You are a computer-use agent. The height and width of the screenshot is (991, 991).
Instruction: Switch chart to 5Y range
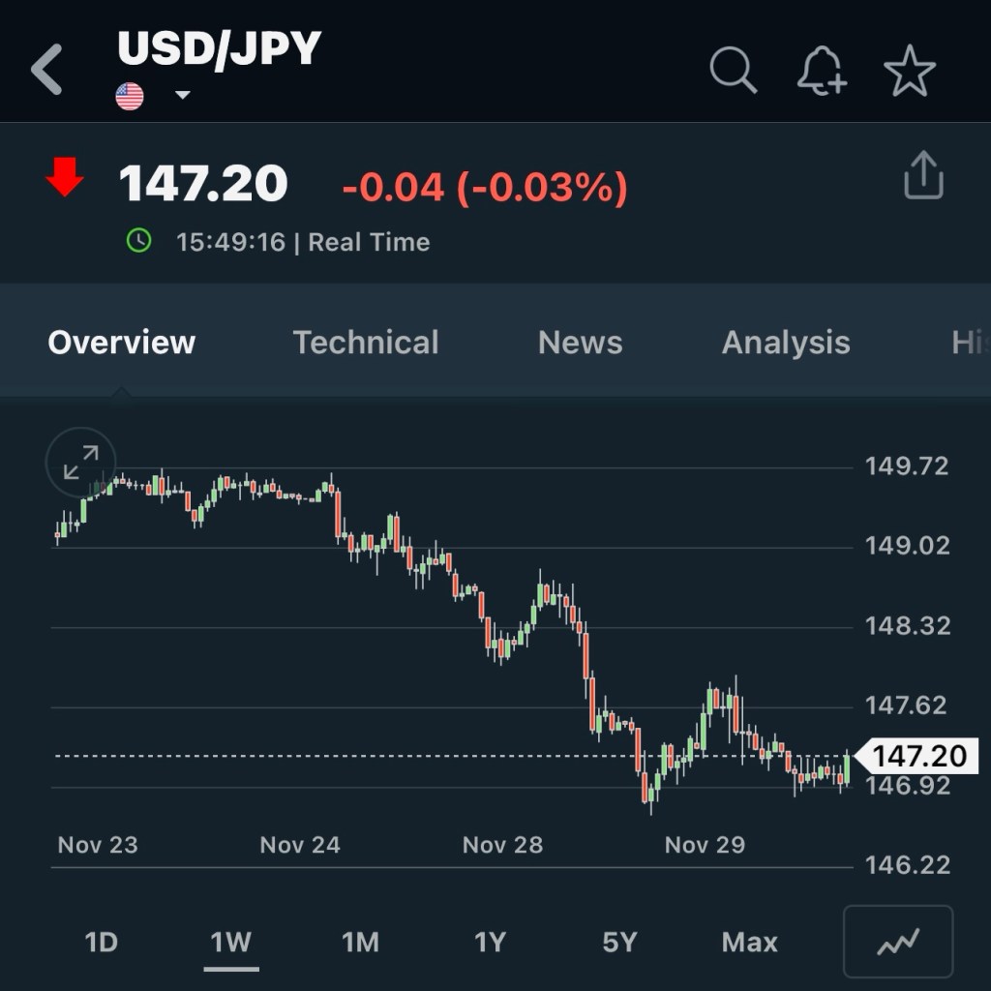[x=619, y=942]
